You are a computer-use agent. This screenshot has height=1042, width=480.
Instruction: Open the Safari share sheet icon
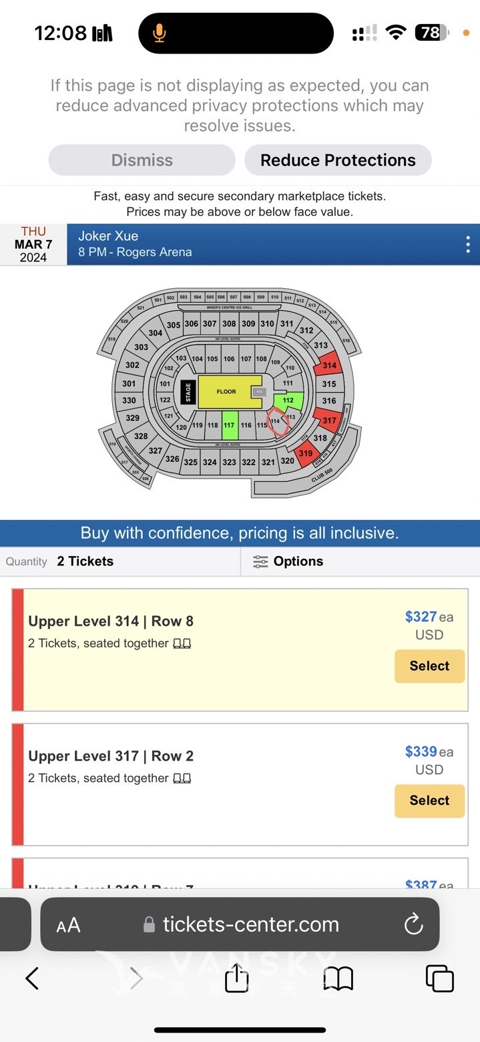(236, 979)
